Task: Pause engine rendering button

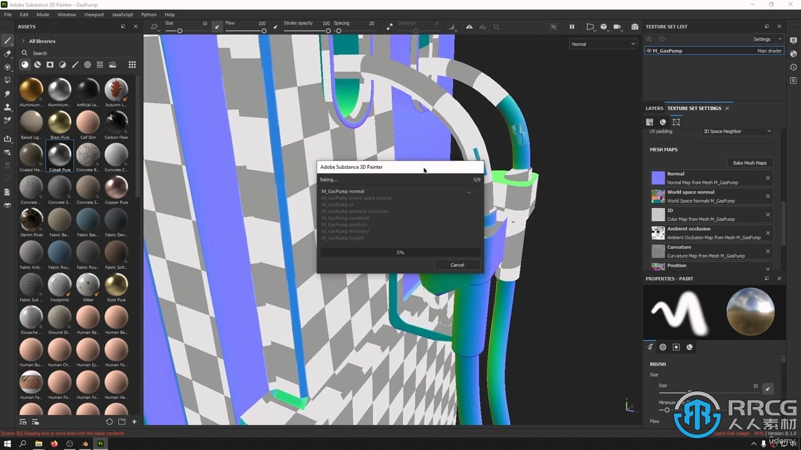Action: tap(571, 27)
